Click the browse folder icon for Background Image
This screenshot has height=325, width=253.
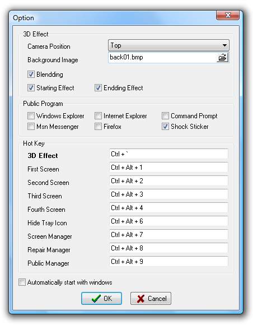(222, 57)
